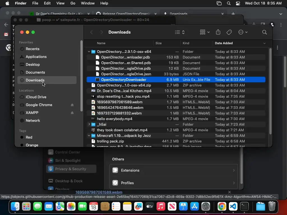
Task: Go forward with Finder forward arrow
Action: tap(101, 32)
